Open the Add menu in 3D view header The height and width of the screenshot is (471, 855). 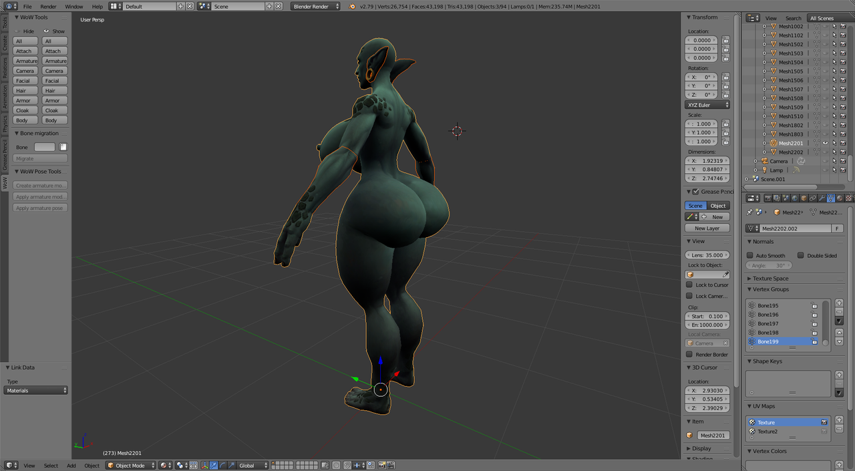pos(71,466)
